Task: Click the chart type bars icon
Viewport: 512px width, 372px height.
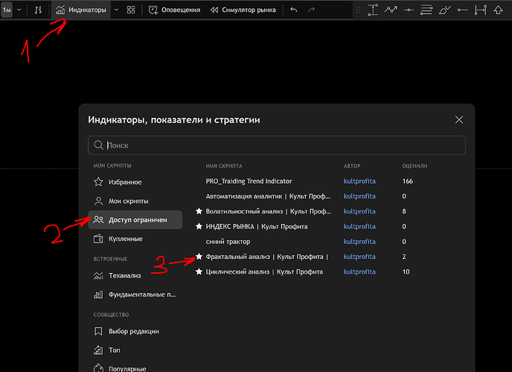Action: point(37,10)
